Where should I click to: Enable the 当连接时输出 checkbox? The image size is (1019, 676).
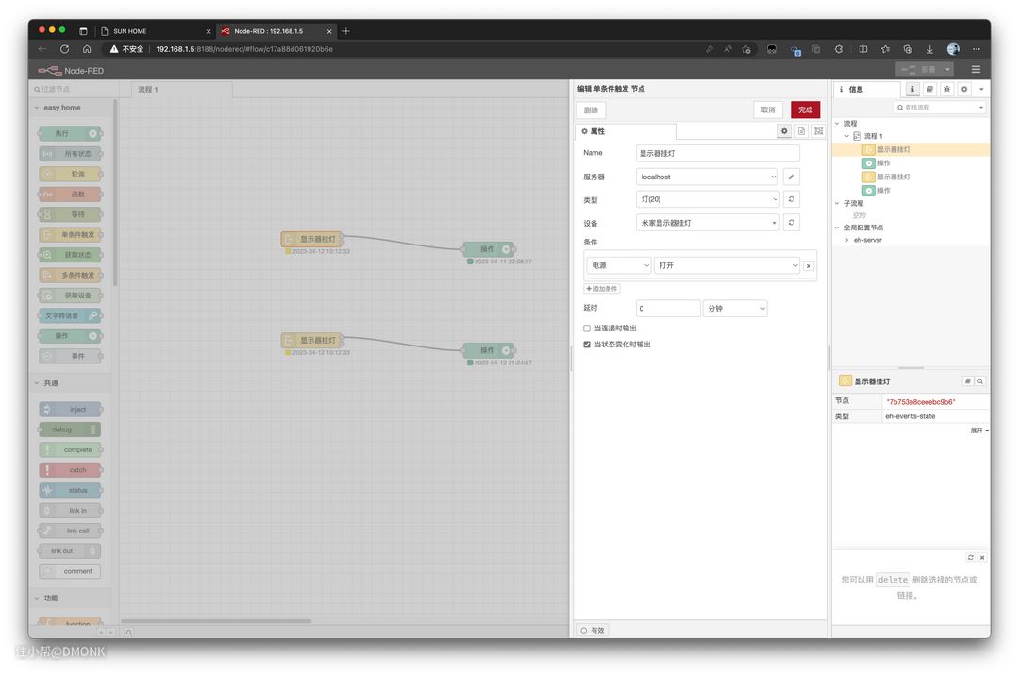pos(587,328)
